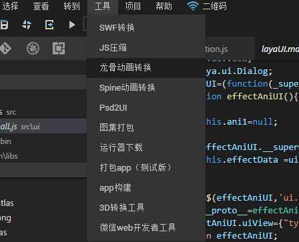Choose Spine动画转换 menu entry

click(146, 88)
